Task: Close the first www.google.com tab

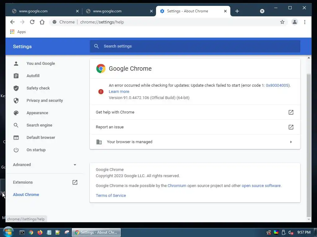Action: (77, 11)
